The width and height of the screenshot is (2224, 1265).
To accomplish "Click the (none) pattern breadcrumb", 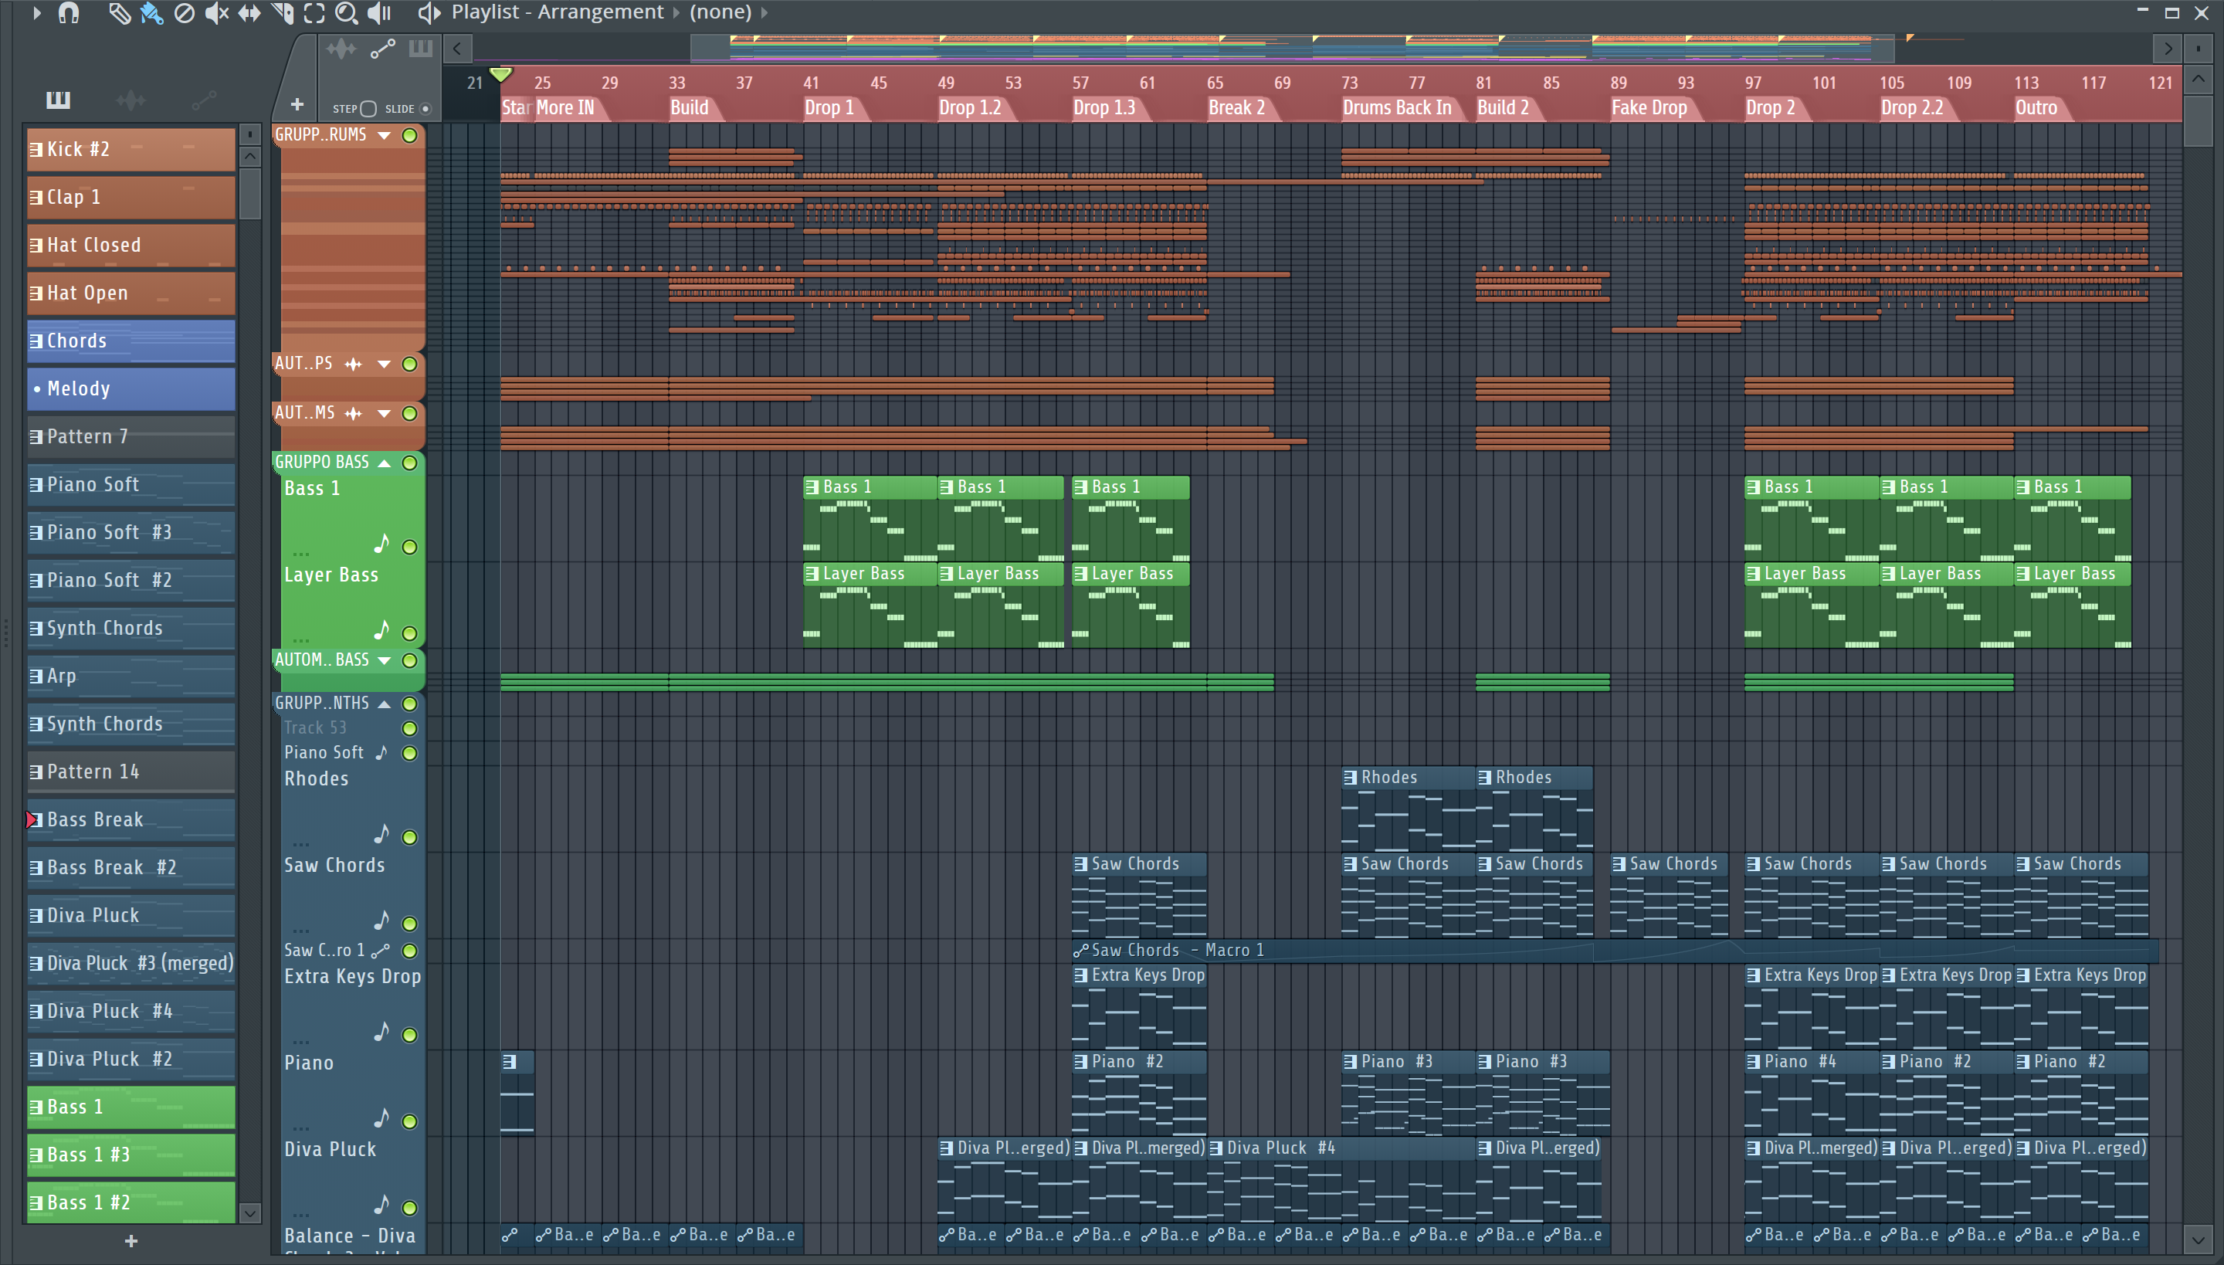I will click(720, 12).
